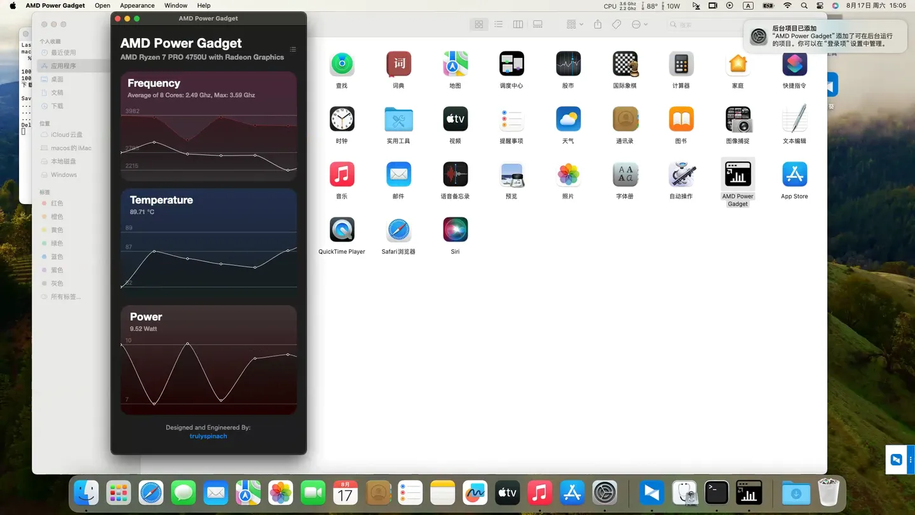This screenshot has width=915, height=515.
Task: Open Image Capture labeled 图像捕捉
Action: pyautogui.click(x=738, y=119)
